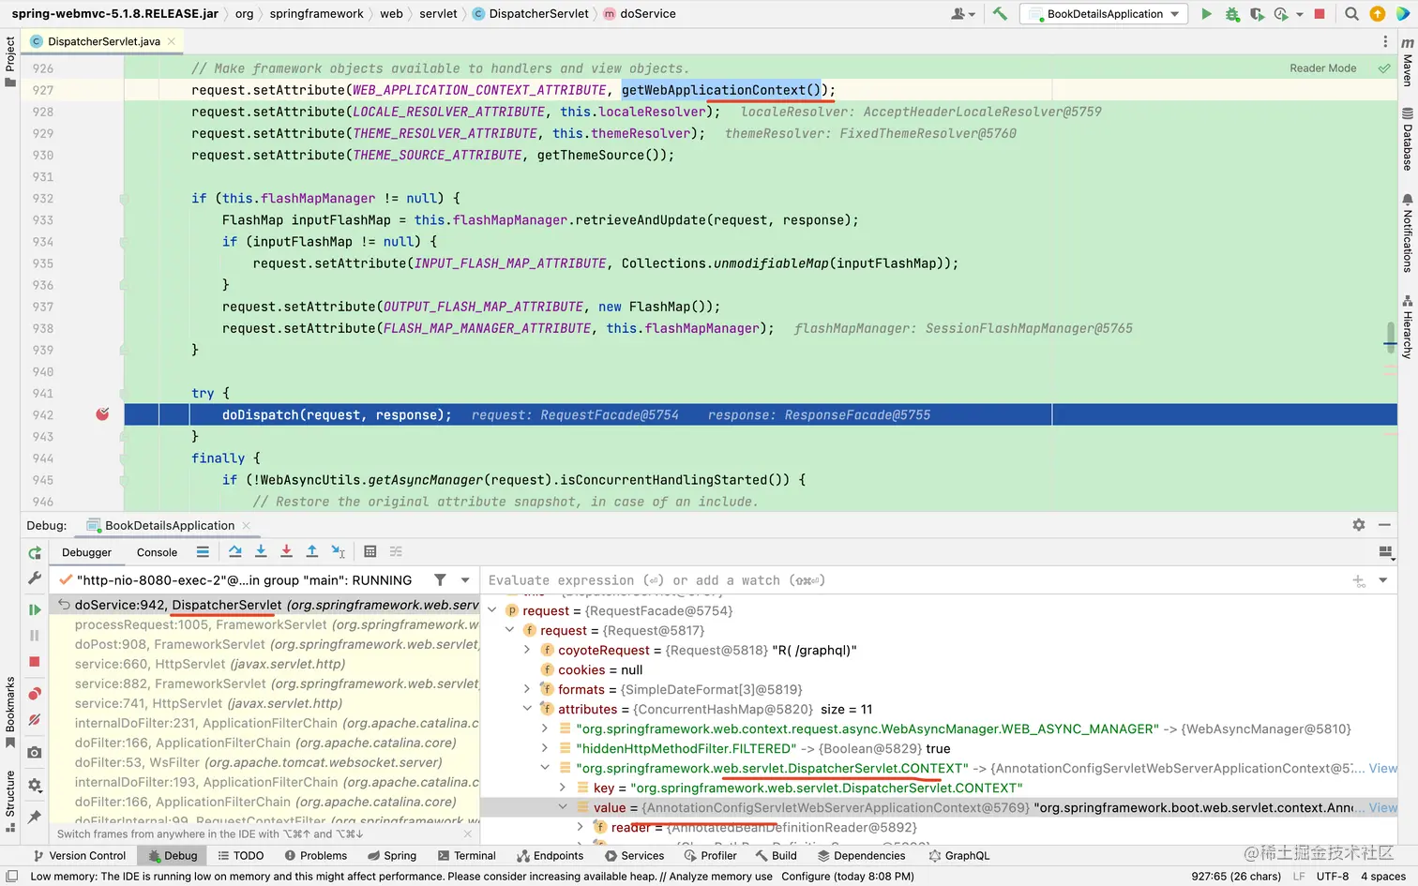
Task: Open Search Everywhere magnifier icon
Action: [1351, 14]
